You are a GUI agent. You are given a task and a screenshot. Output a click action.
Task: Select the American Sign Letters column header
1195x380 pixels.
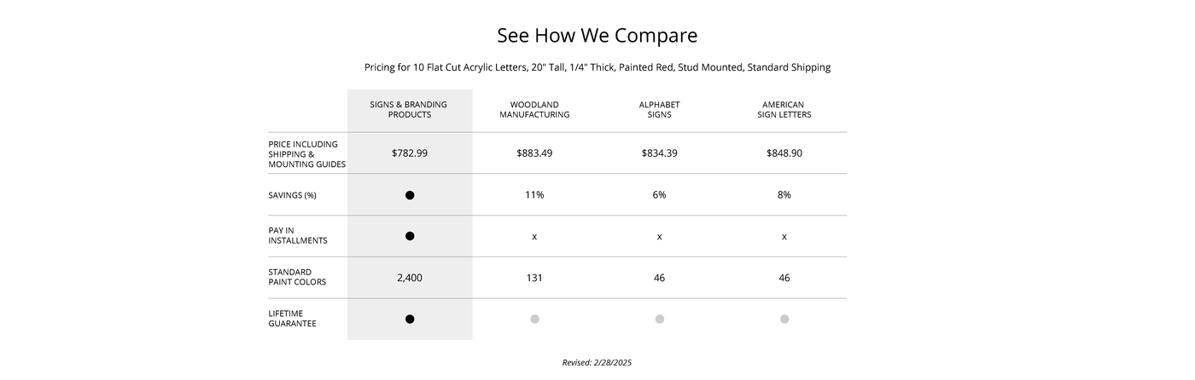(784, 109)
